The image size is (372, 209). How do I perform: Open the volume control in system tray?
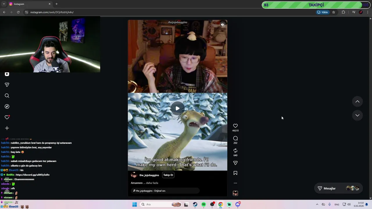tap(349, 204)
